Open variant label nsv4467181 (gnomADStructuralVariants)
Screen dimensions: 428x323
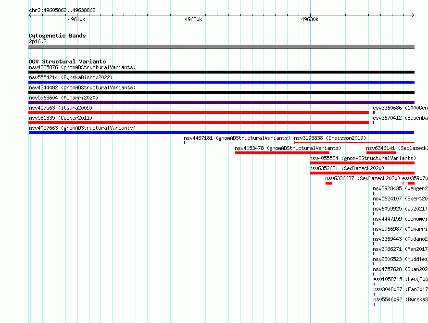pyautogui.click(x=237, y=138)
